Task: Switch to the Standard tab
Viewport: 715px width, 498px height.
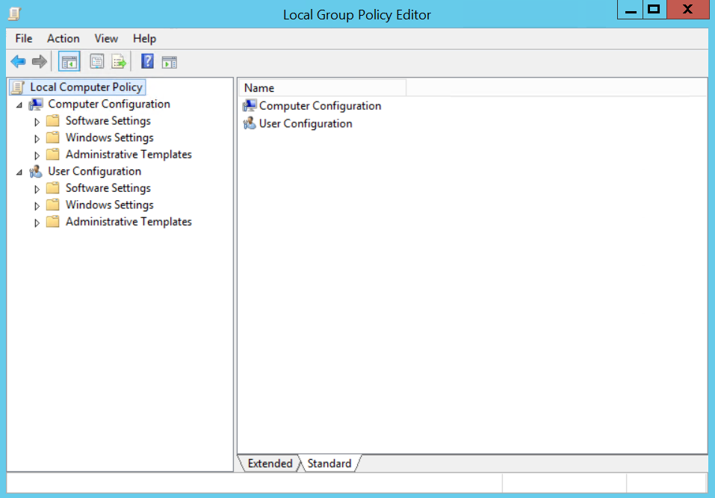Action: coord(329,464)
